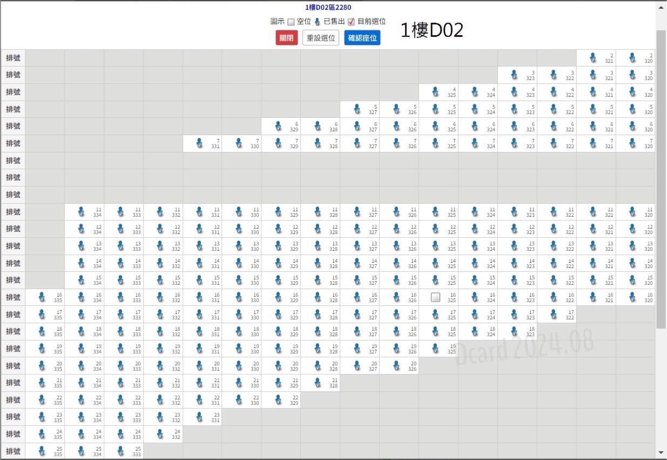667x460 pixels.
Task: Select the sold seat icon at row 12 seat 320
Action: pos(632,229)
